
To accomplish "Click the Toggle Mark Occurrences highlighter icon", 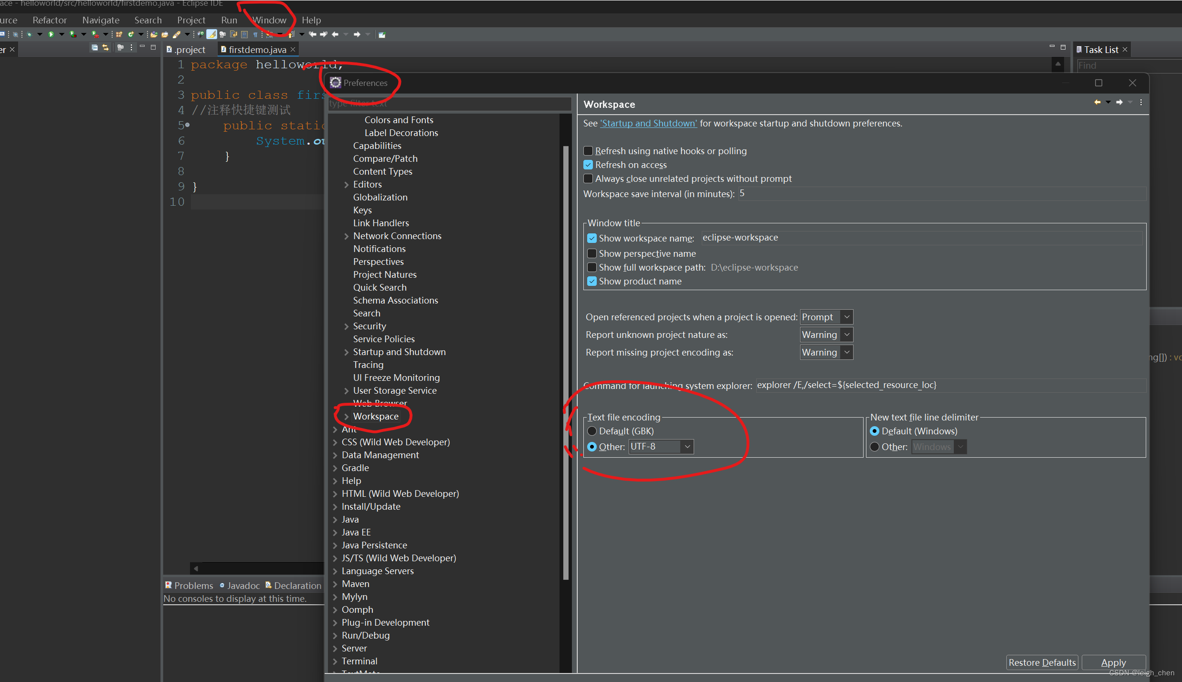I will coord(211,34).
